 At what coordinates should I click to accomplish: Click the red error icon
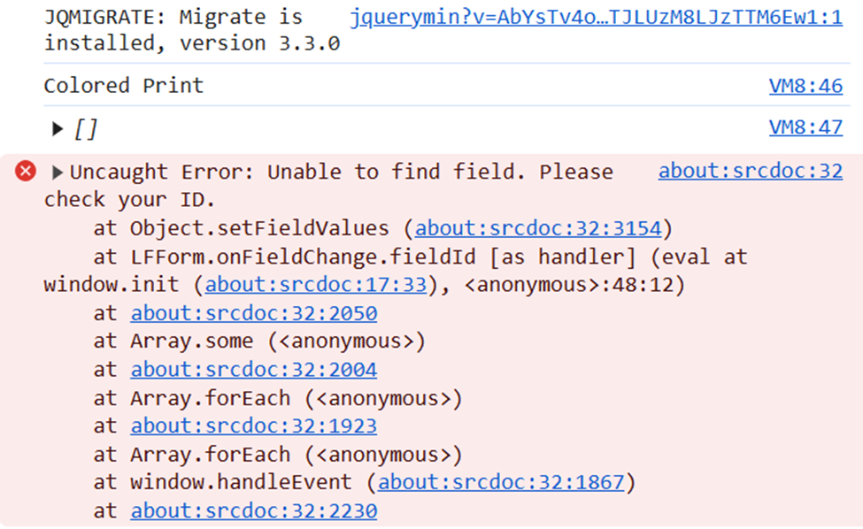[26, 171]
